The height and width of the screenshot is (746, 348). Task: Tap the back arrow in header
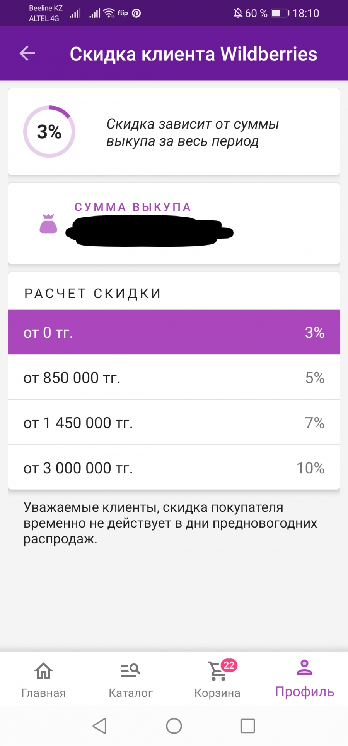tap(27, 53)
